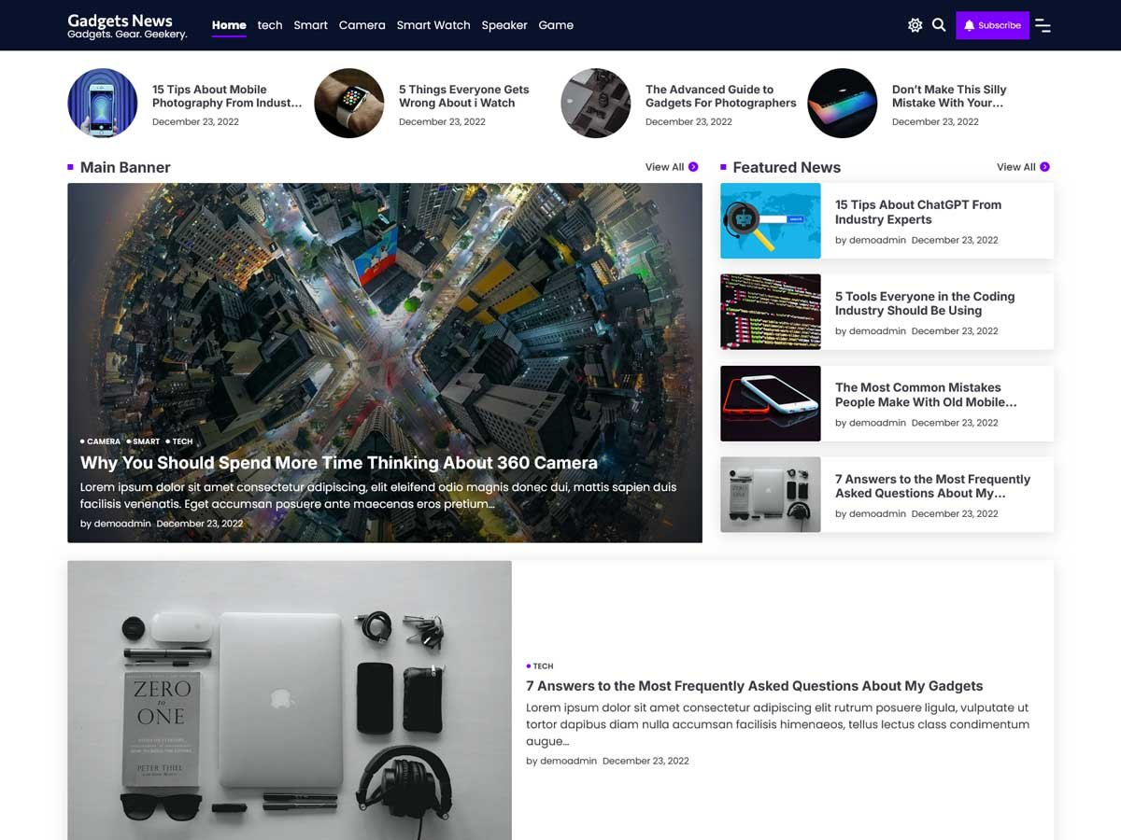Open the Speaker menu item
1121x840 pixels.
[504, 25]
